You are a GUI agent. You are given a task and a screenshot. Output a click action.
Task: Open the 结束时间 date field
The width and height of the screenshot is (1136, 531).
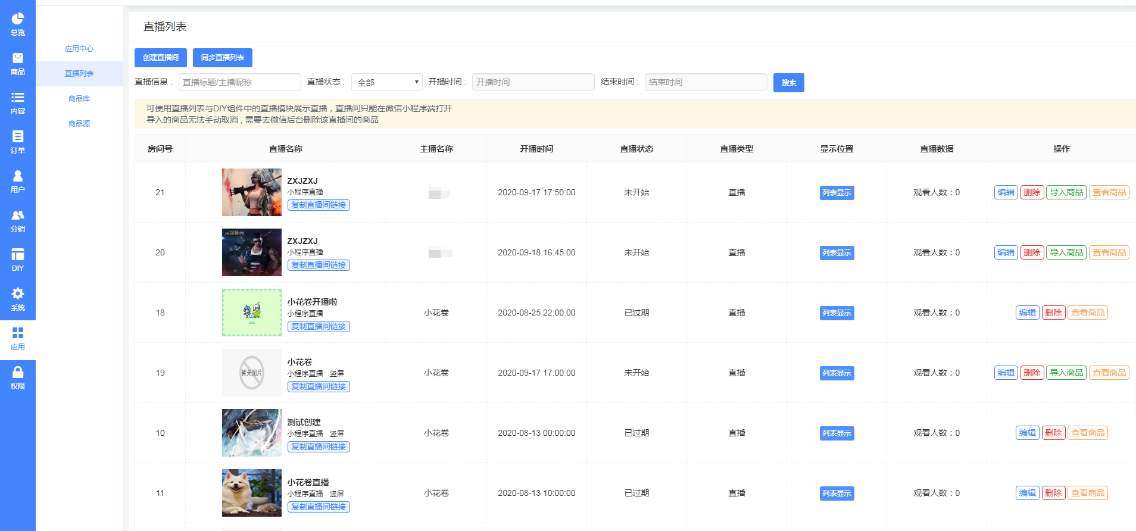click(x=706, y=82)
